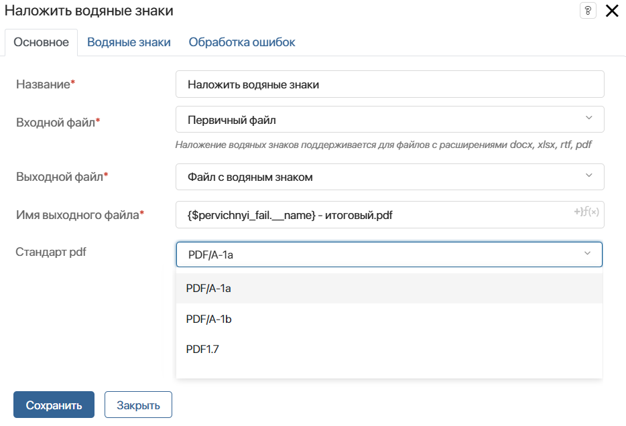Click the Стандарт pdf label
Image resolution: width=626 pixels, height=426 pixels.
click(51, 252)
